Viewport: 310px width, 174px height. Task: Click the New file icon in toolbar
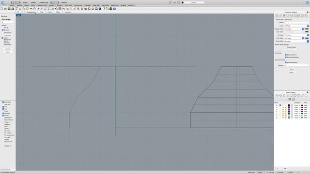2,9
